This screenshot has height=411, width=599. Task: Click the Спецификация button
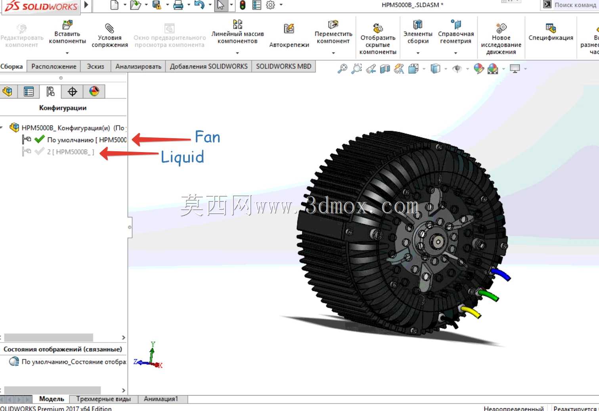click(x=551, y=32)
